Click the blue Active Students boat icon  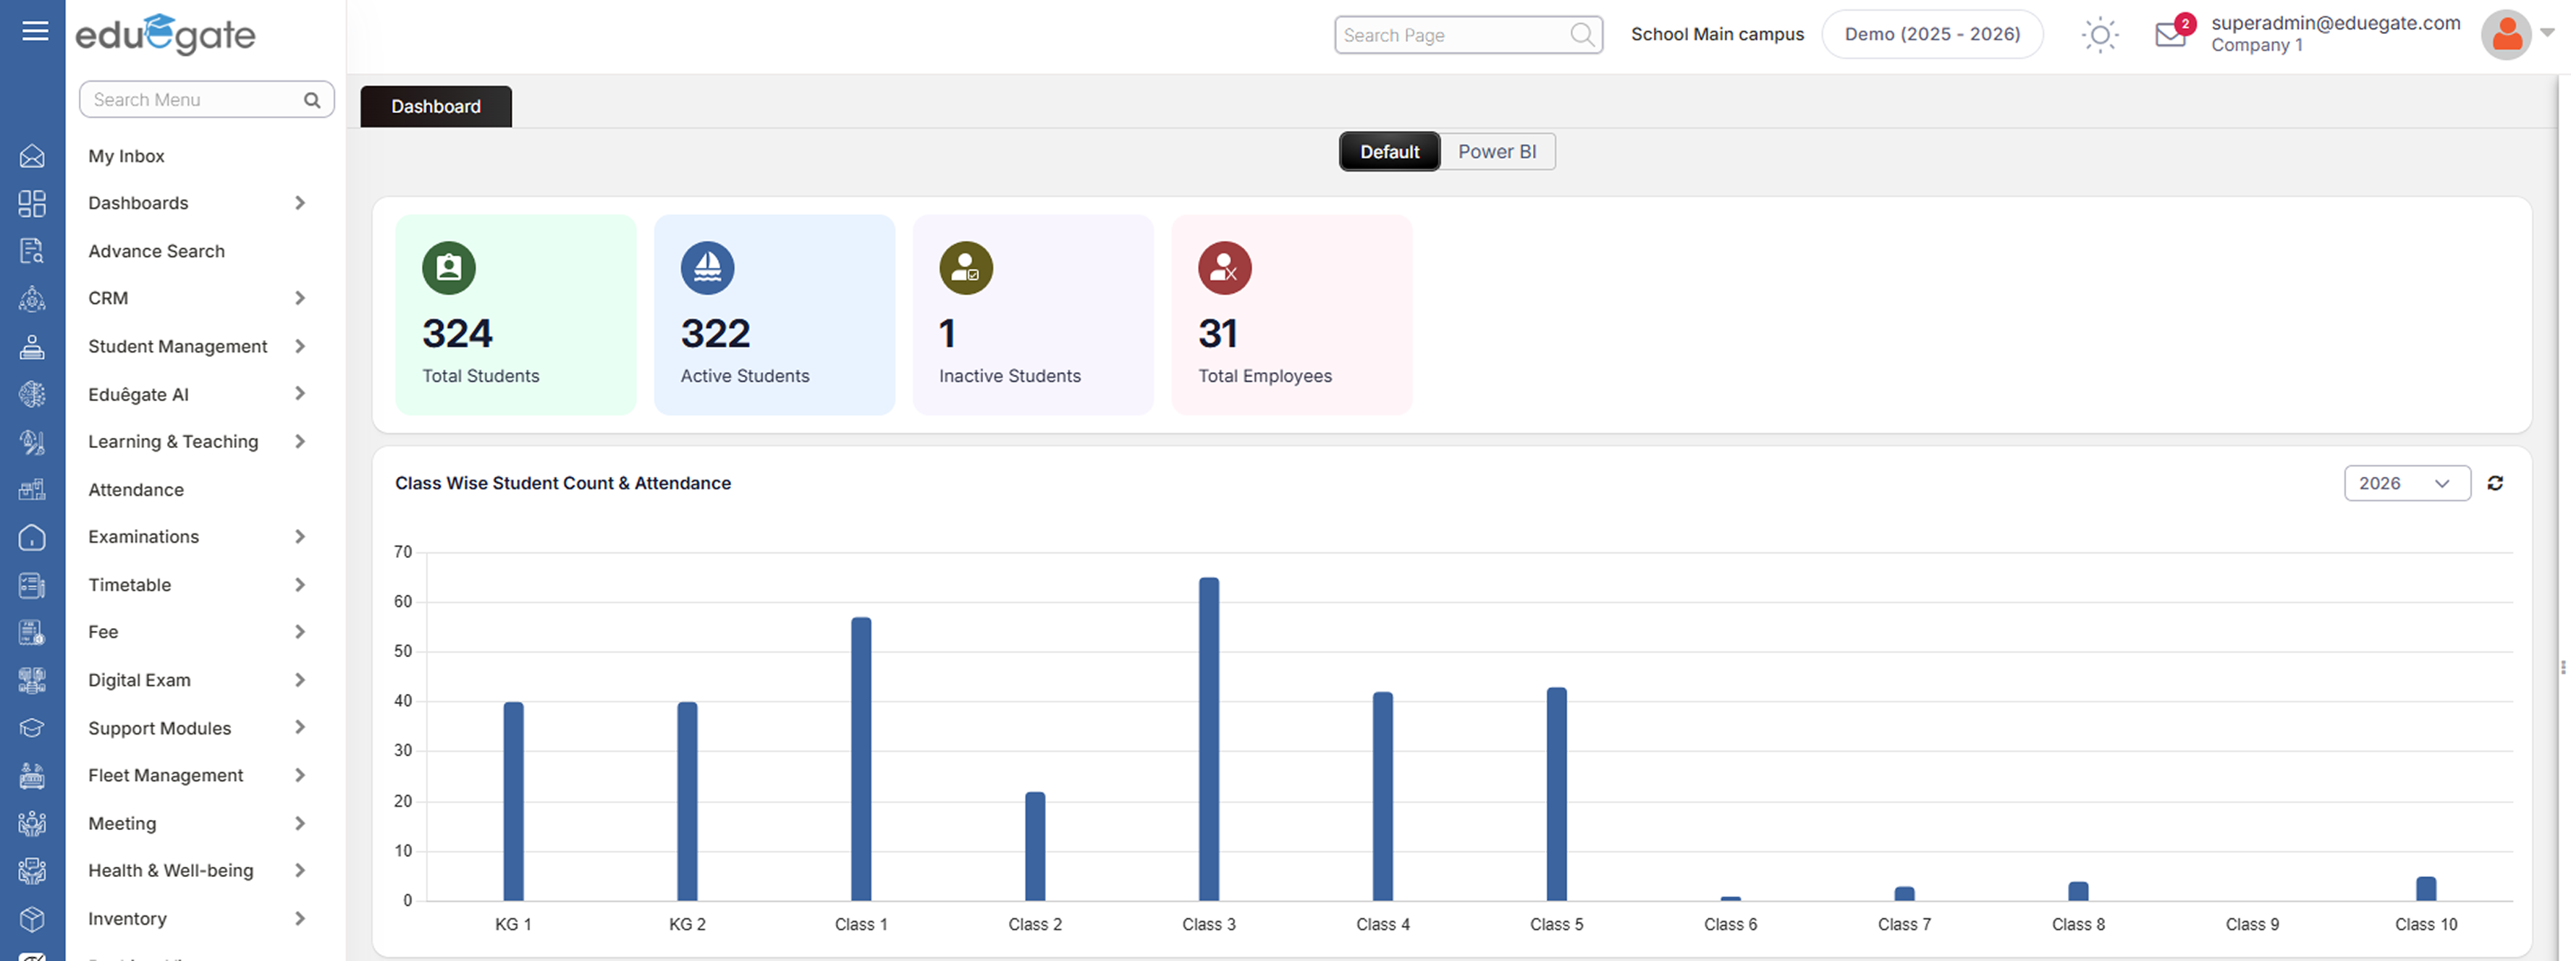(x=708, y=268)
